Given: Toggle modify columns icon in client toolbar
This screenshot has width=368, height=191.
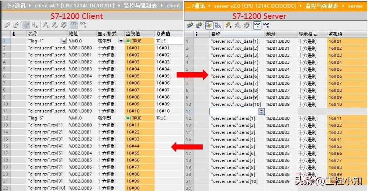Looking at the screenshot, I should (x=26, y=25).
